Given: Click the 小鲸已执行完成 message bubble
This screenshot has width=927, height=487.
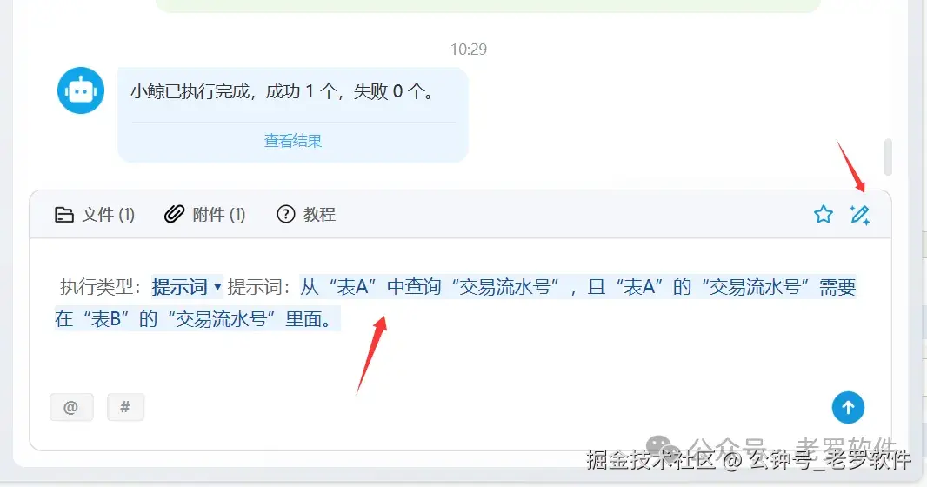Looking at the screenshot, I should [293, 115].
